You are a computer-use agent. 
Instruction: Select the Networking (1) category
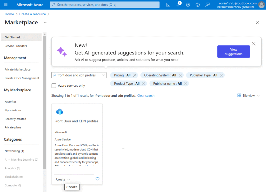pyautogui.click(x=15, y=151)
